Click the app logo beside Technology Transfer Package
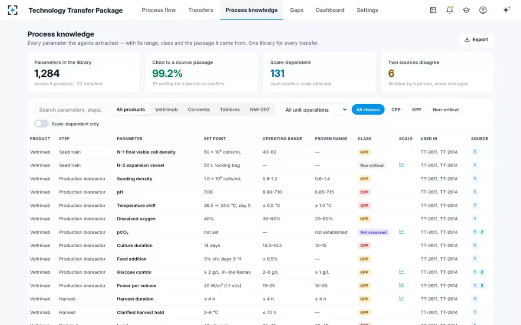Image resolution: width=521 pixels, height=325 pixels. [13, 10]
